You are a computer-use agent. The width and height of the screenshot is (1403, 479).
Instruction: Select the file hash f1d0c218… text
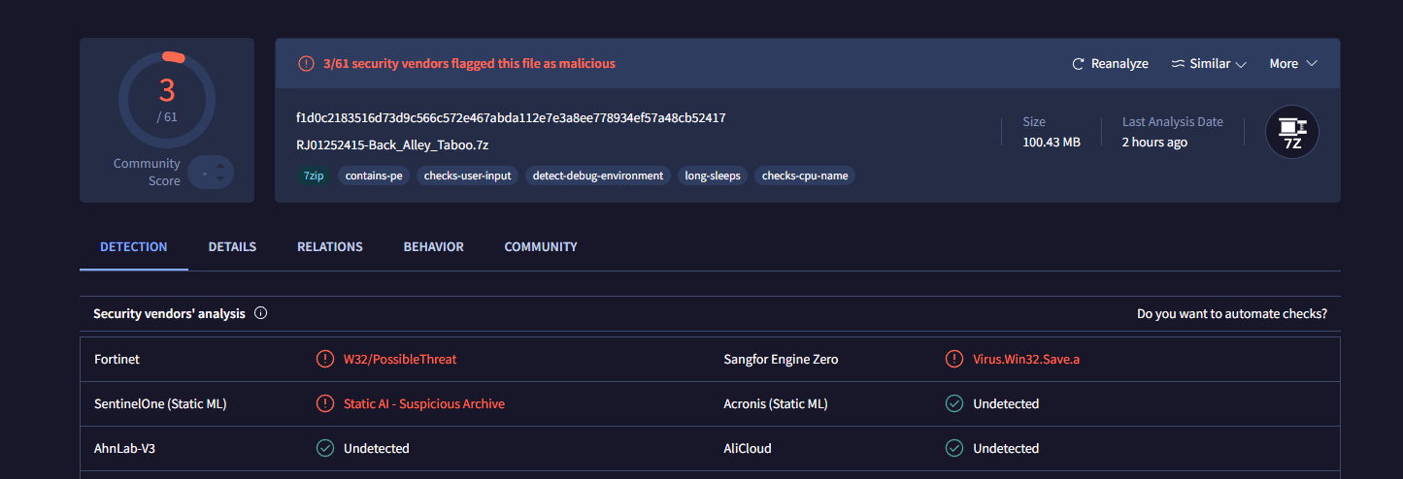pos(511,117)
